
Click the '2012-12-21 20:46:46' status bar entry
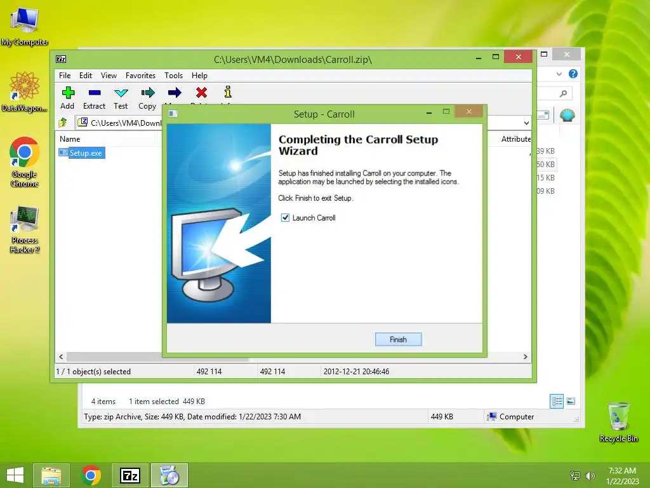(x=357, y=372)
